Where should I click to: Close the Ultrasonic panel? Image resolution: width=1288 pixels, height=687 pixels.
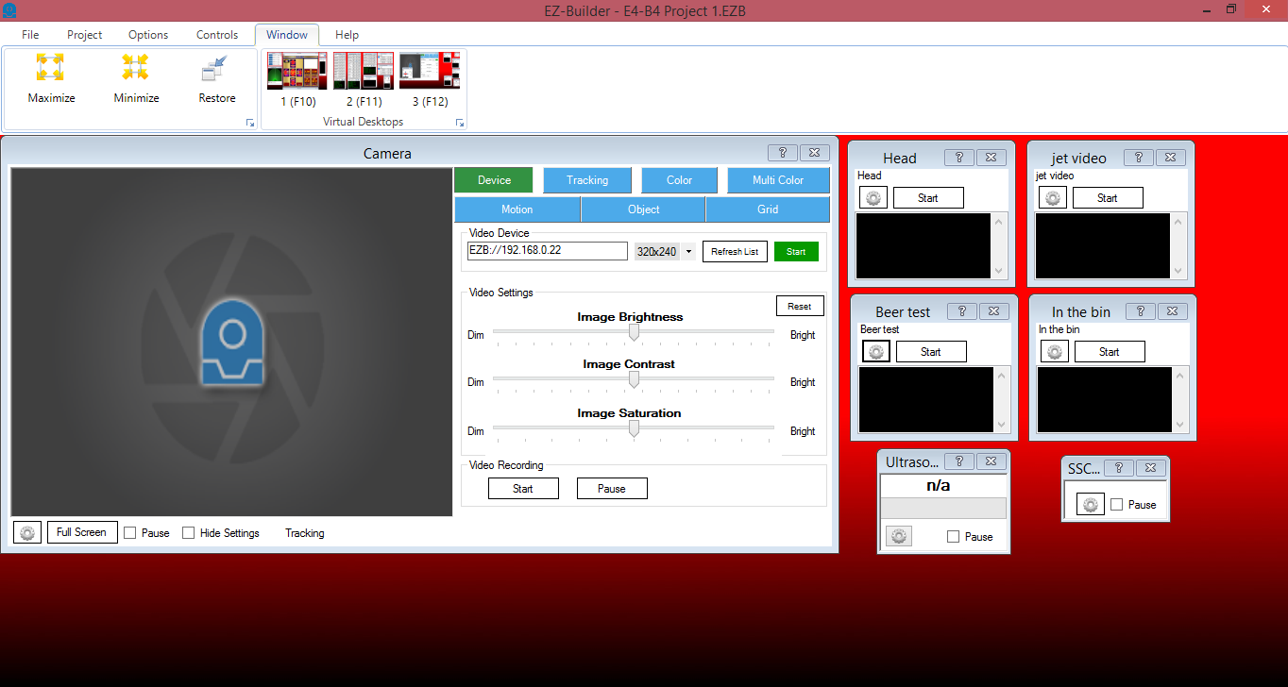tap(990, 461)
